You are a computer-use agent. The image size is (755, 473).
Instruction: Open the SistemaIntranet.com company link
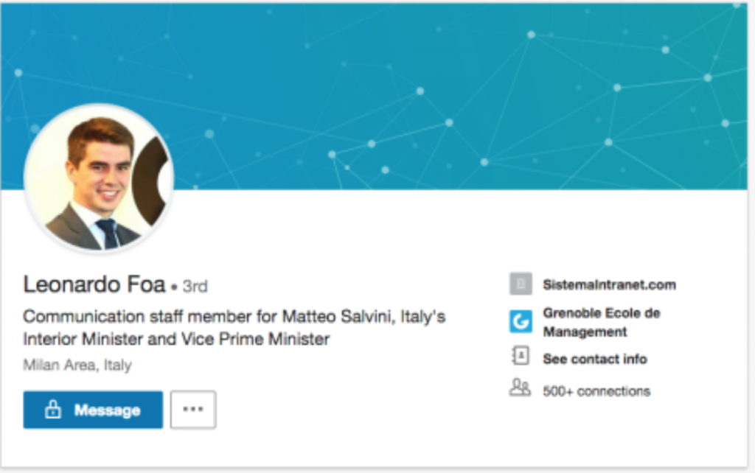609,284
